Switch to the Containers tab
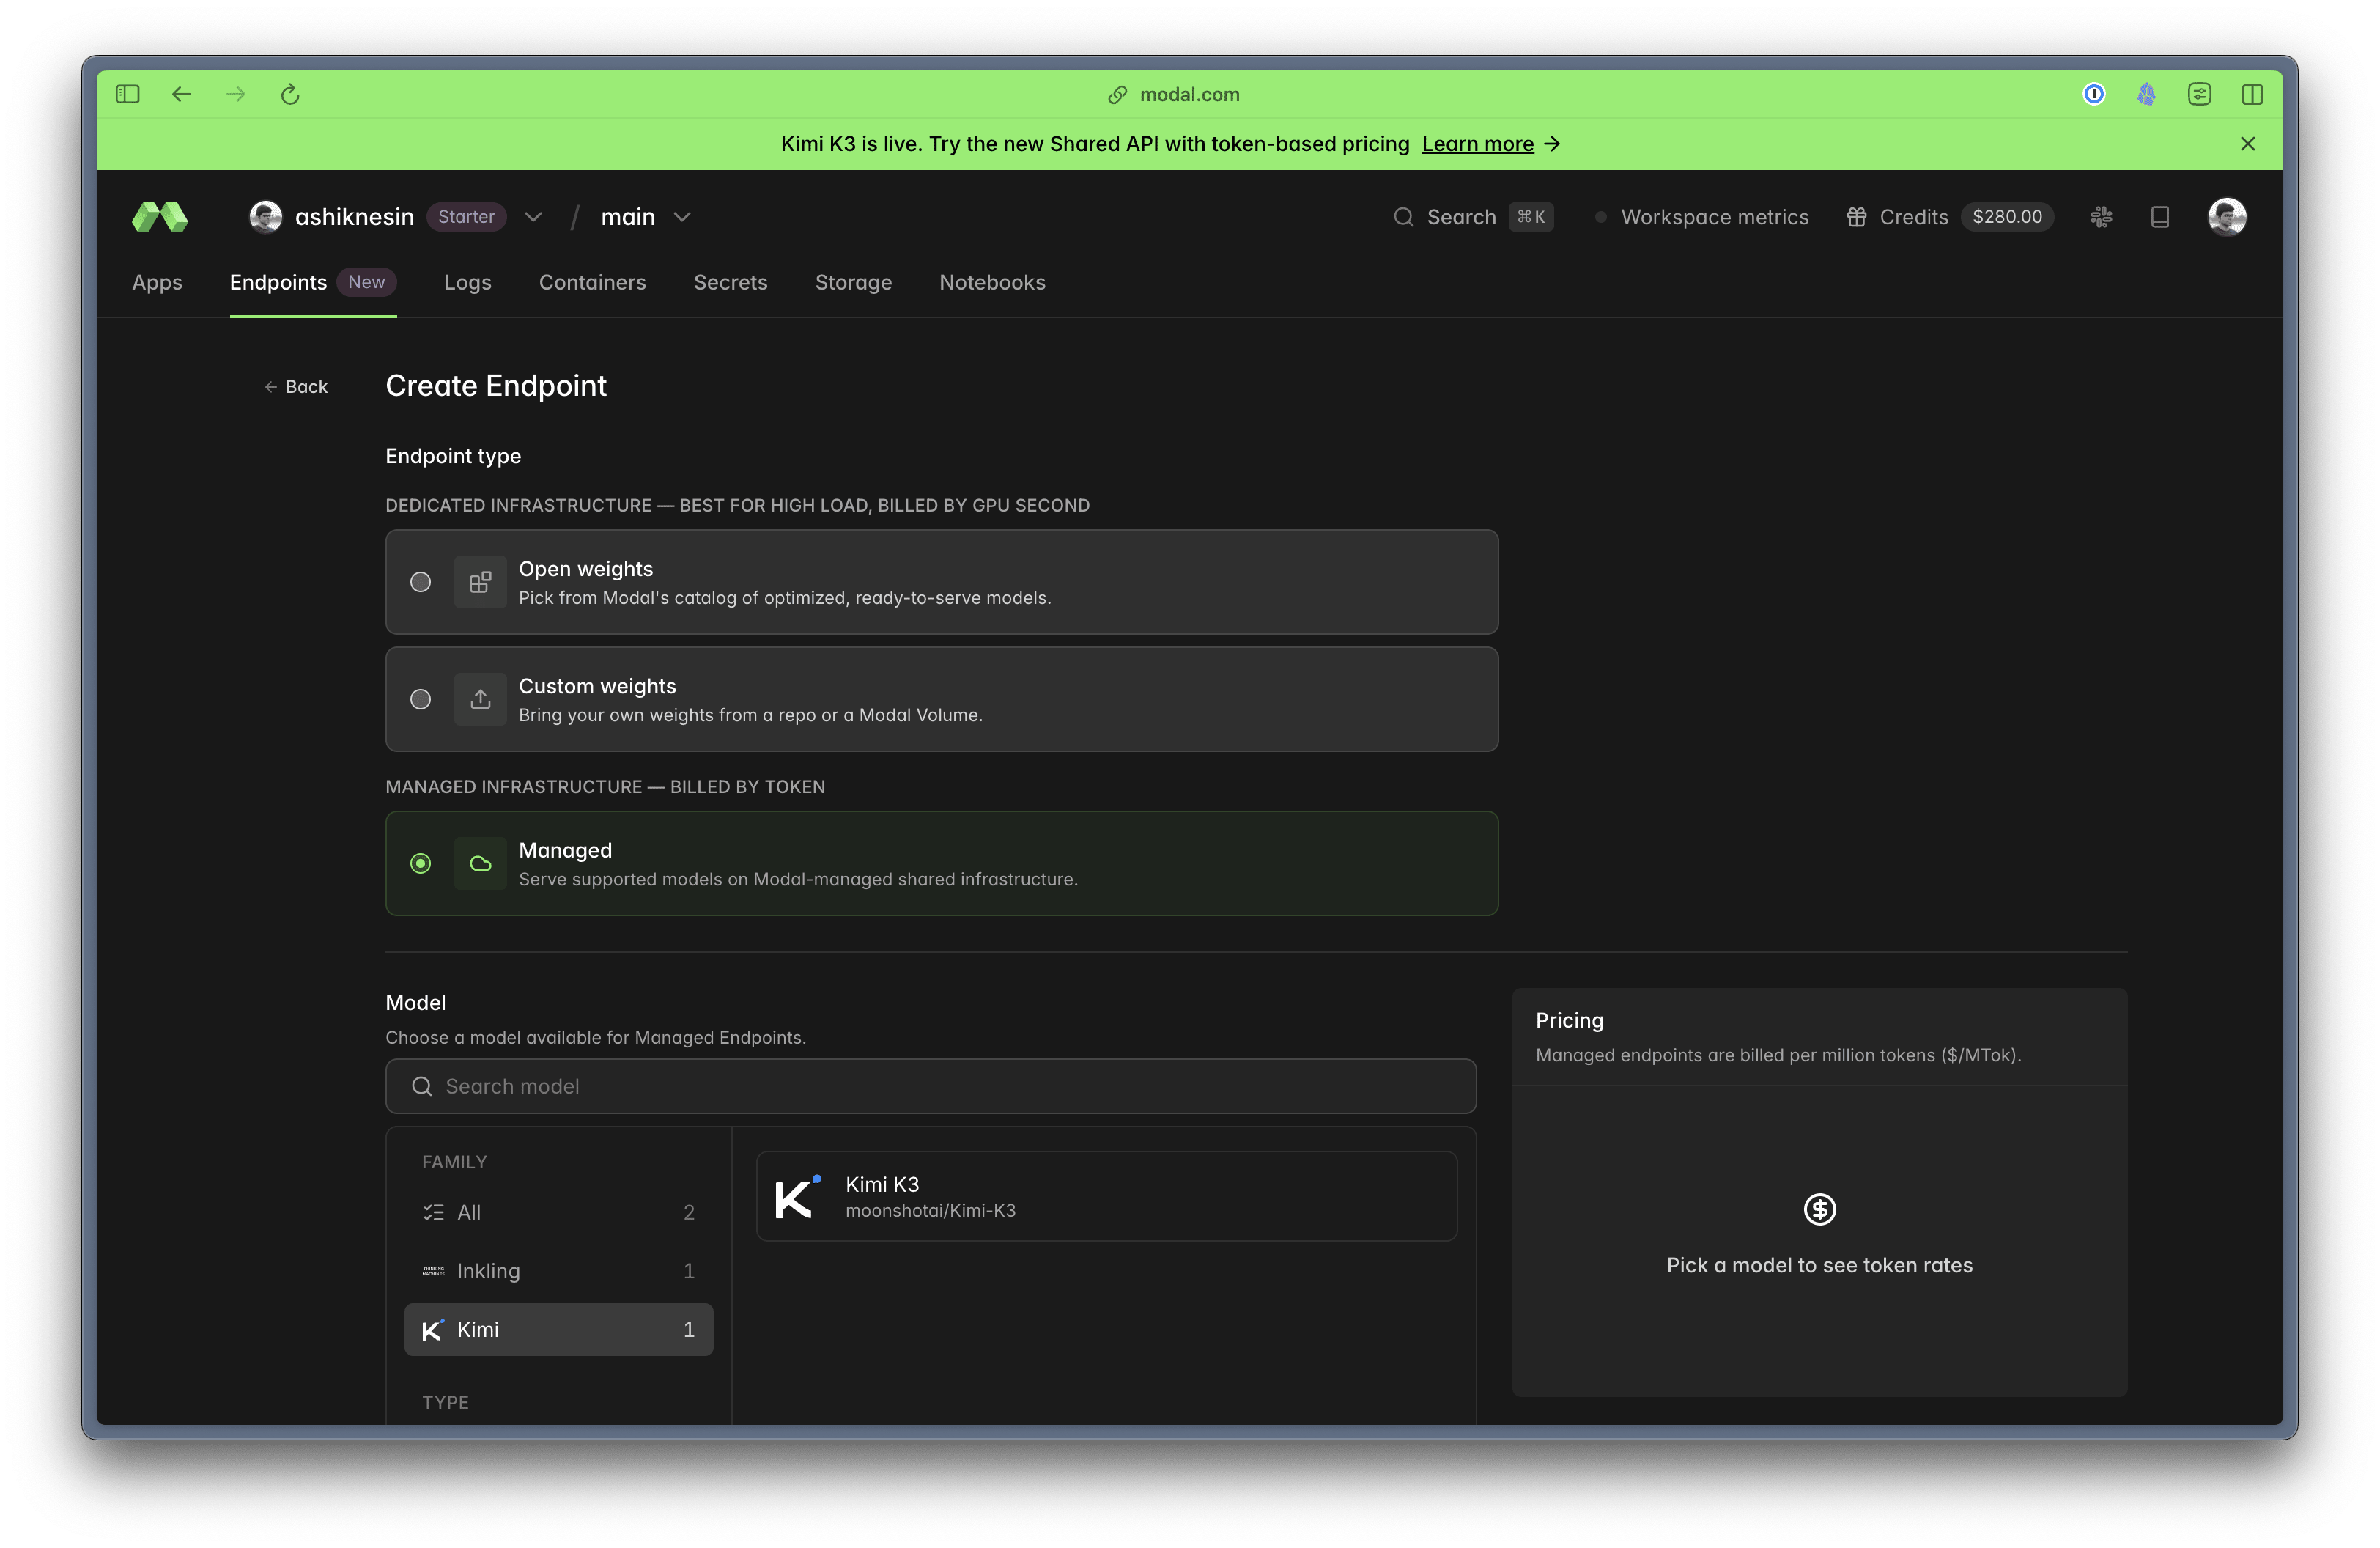This screenshot has width=2380, height=1548. (592, 282)
